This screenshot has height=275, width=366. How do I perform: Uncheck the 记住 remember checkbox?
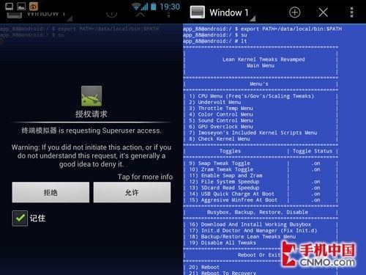20,218
